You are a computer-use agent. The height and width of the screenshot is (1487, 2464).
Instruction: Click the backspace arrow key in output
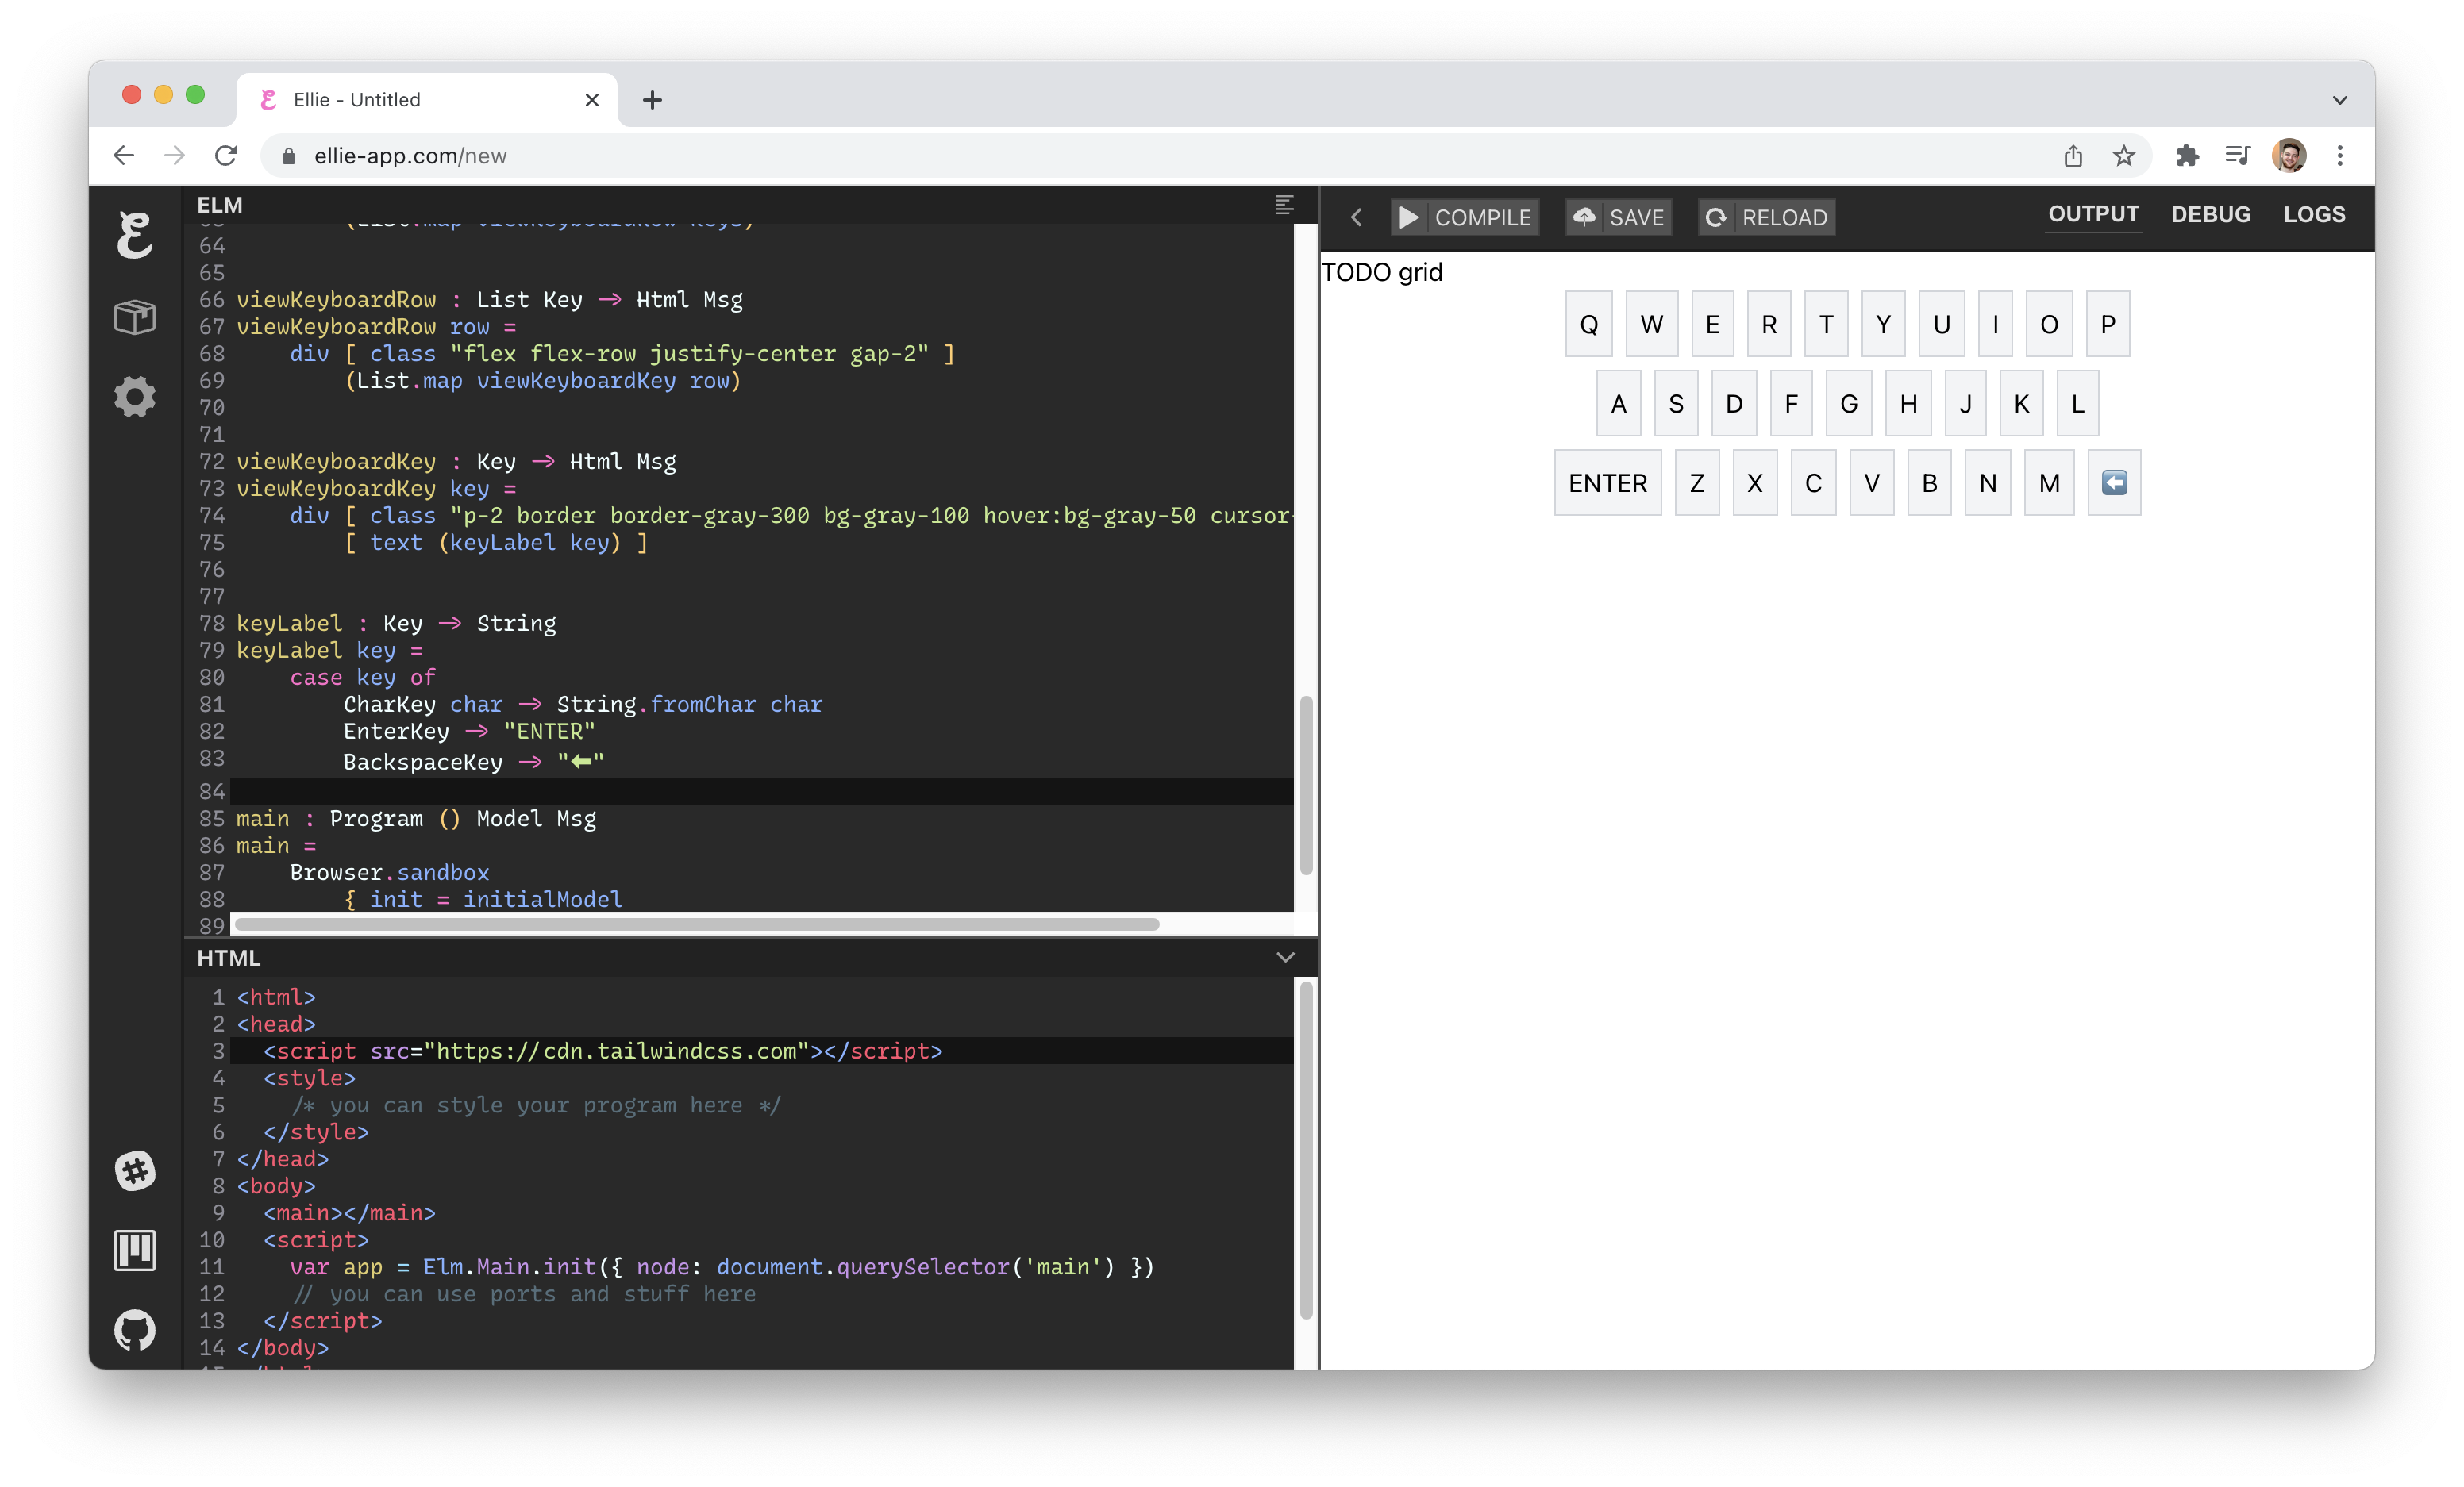[x=2114, y=482]
